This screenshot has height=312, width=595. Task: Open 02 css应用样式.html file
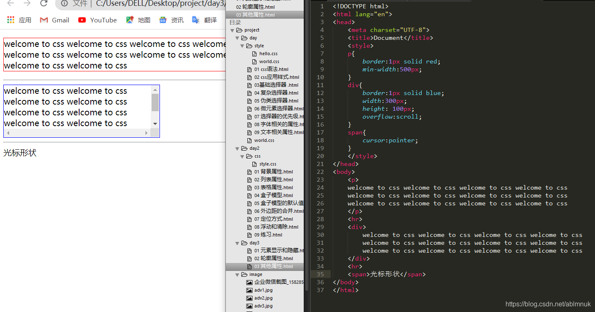tap(276, 77)
